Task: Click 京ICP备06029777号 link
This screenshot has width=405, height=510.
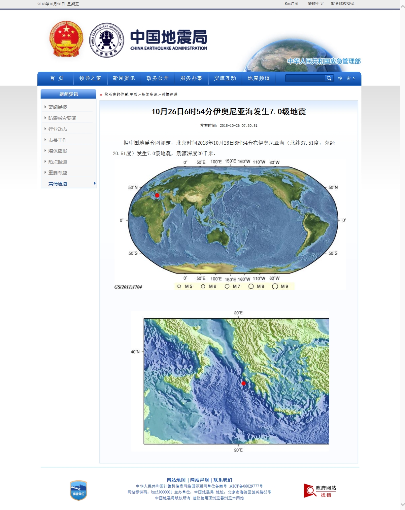Action: point(246,486)
